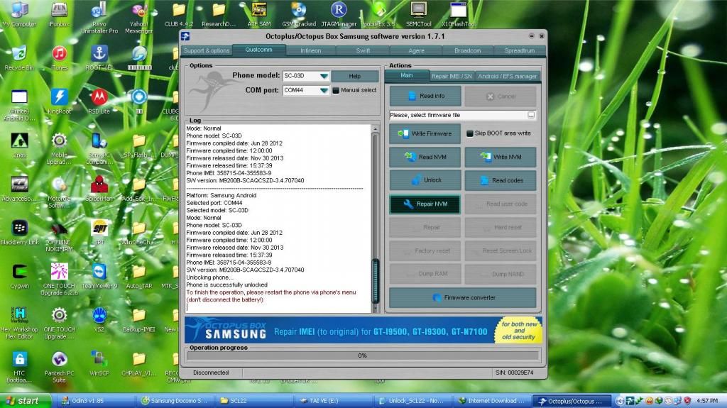Open Recycle Bin icon

19,58
